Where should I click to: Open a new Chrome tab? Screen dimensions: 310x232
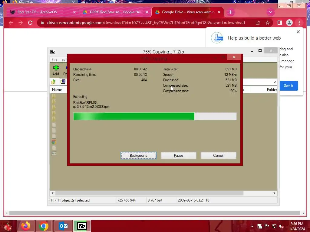(x=230, y=12)
